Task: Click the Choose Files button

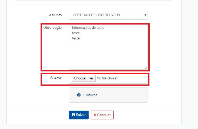Action: 84,78
